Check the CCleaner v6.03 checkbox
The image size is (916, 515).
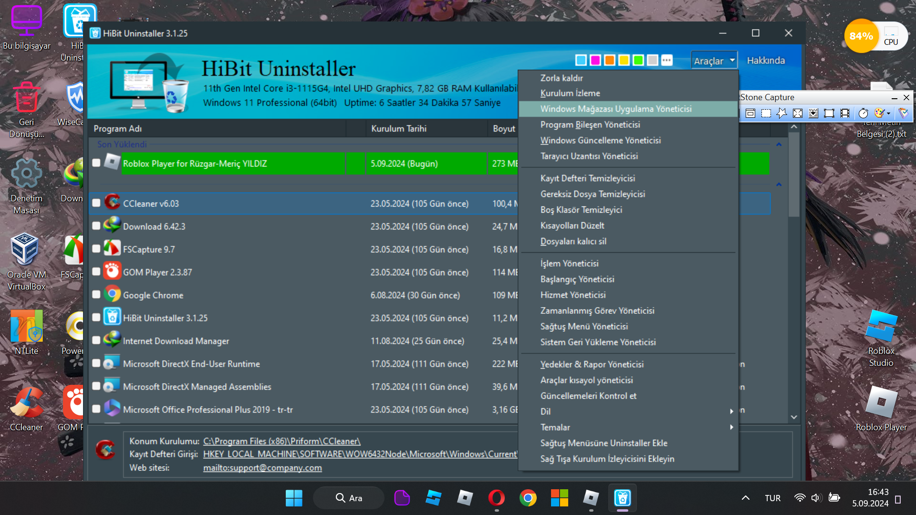96,203
